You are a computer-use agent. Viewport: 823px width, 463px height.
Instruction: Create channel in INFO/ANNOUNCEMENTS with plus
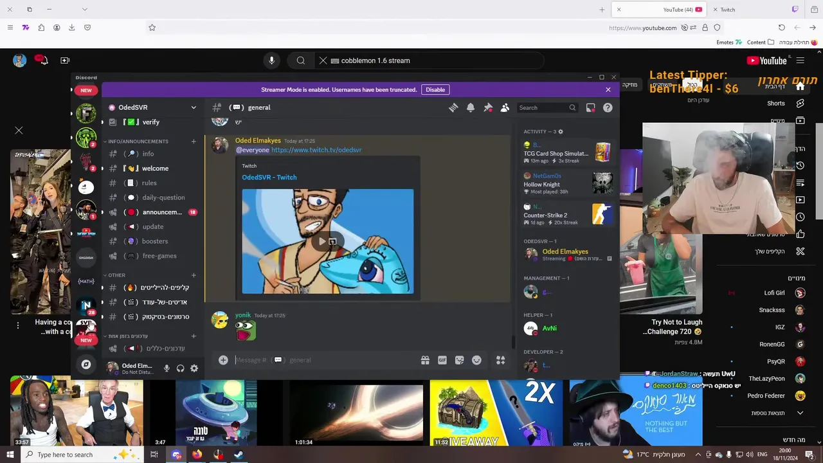(194, 141)
